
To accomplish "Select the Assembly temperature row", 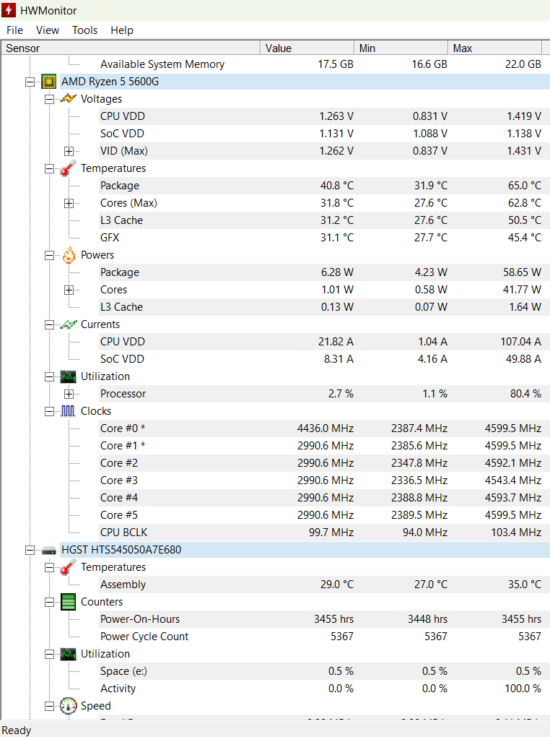I will point(323,585).
